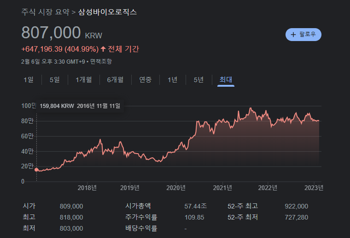Click the 전체 기간 period text

click(x=123, y=49)
